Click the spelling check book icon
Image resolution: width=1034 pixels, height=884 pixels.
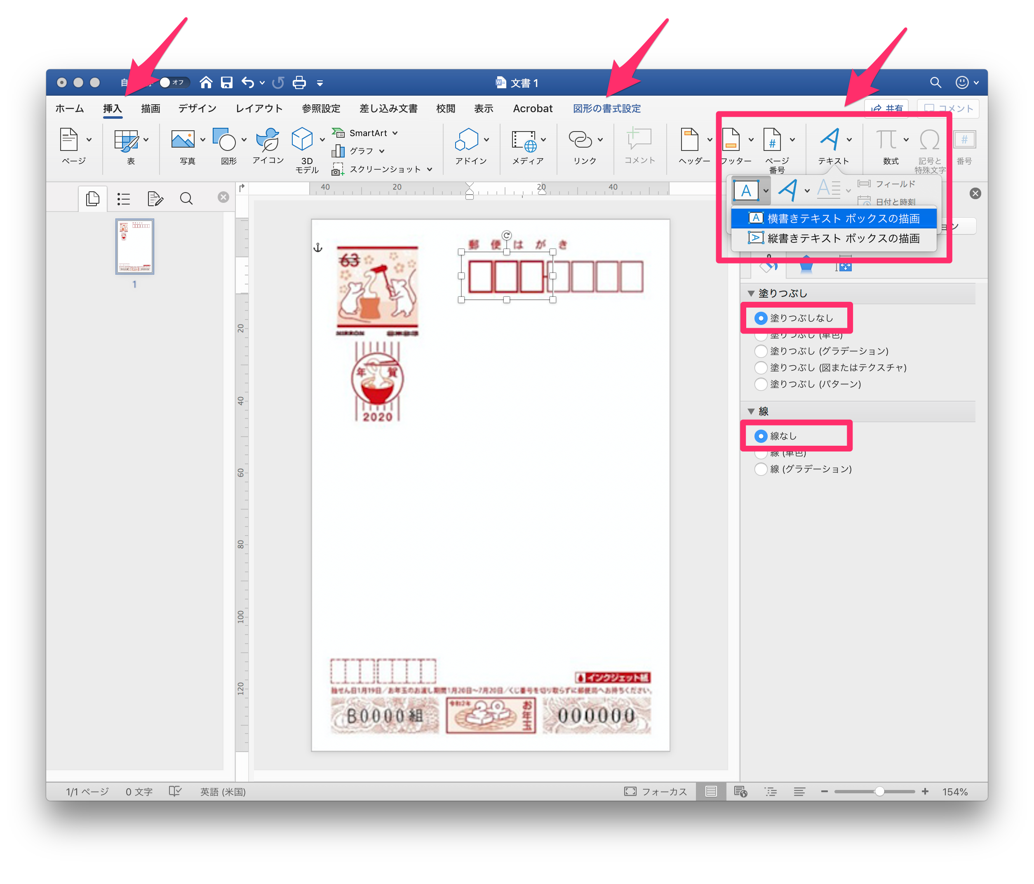[x=175, y=791]
